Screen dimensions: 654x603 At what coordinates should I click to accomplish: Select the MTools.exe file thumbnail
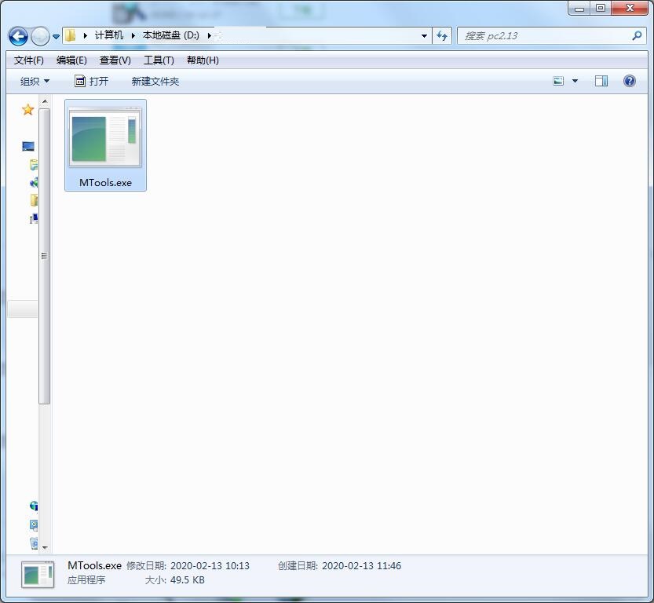click(x=105, y=138)
